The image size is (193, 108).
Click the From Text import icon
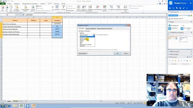(x=11, y=7)
